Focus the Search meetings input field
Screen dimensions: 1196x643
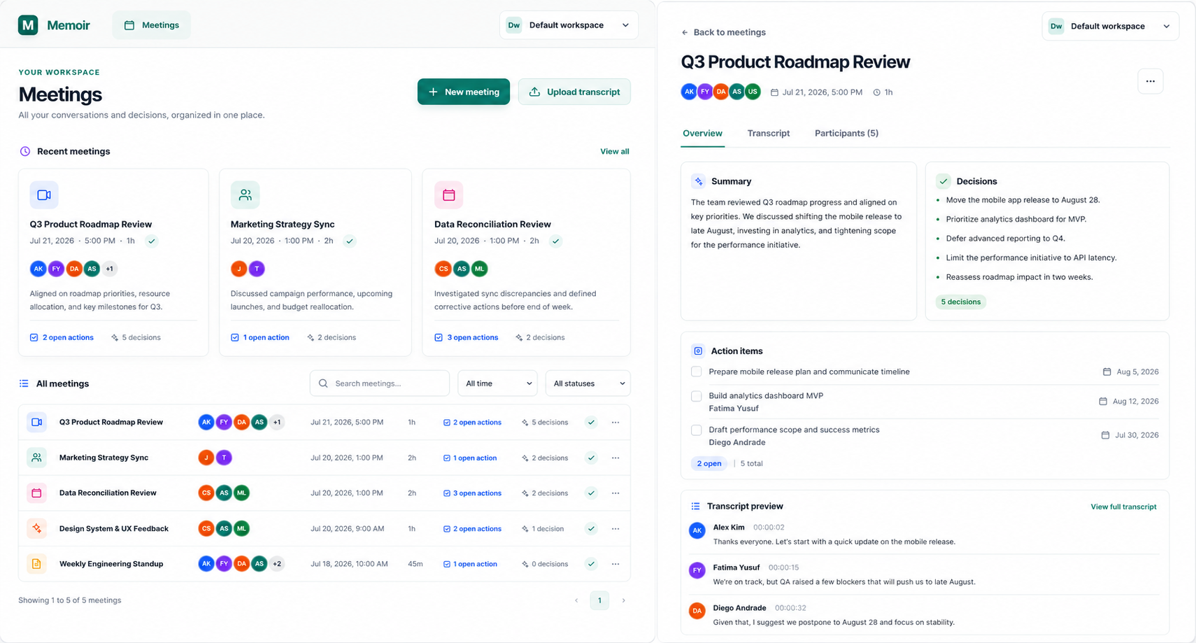pos(380,383)
